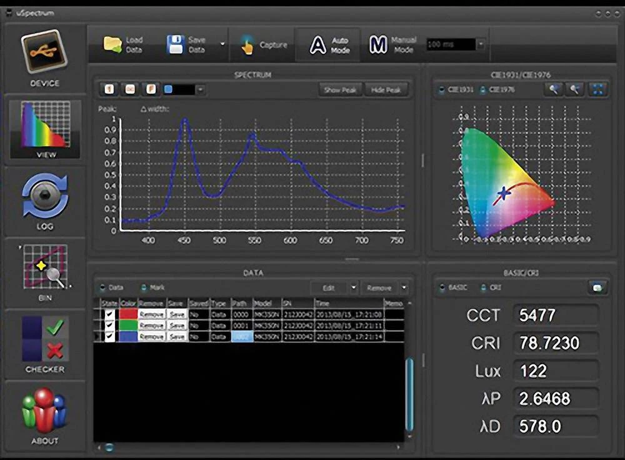Click Show Peak on the spectrum
Viewport: 625px width, 460px height.
tap(340, 89)
